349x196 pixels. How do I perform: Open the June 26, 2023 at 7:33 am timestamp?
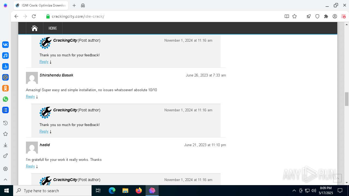pyautogui.click(x=206, y=75)
